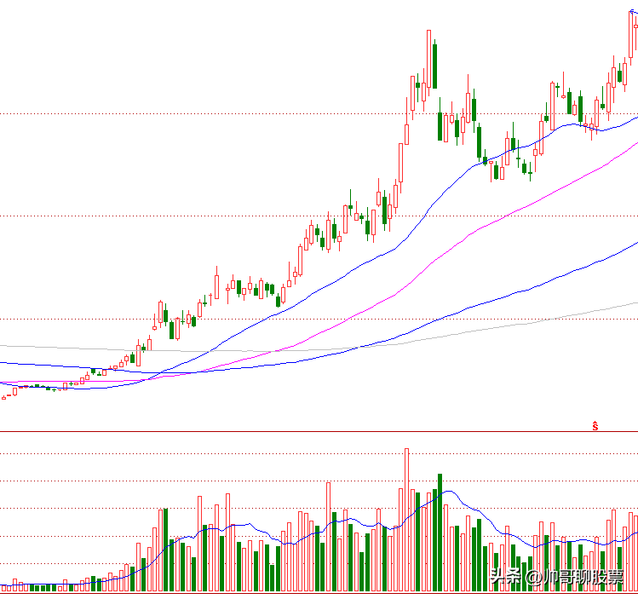
Task: Select the tallest red volume bar
Action: pyautogui.click(x=406, y=520)
